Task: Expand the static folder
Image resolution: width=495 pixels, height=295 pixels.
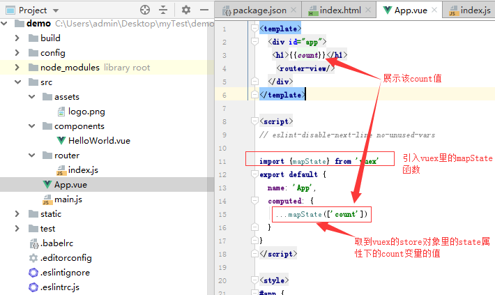Action: 17,214
